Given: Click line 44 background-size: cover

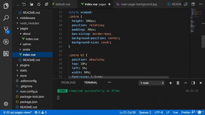Looking at the screenshot, I should click(x=91, y=42).
